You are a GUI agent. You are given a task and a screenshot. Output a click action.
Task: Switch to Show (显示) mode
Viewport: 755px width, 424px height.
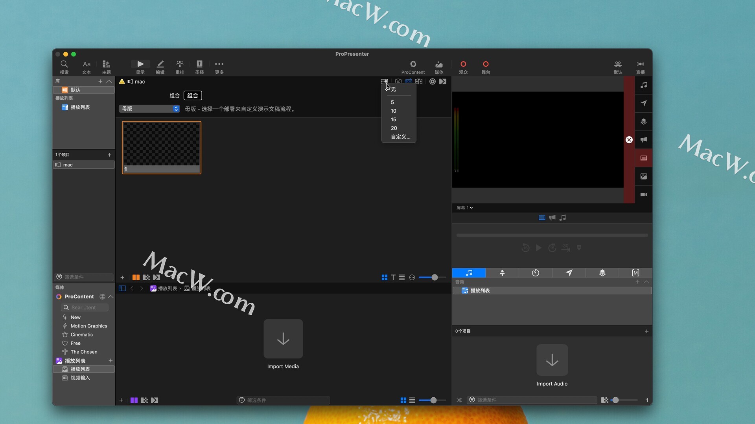[x=140, y=67]
